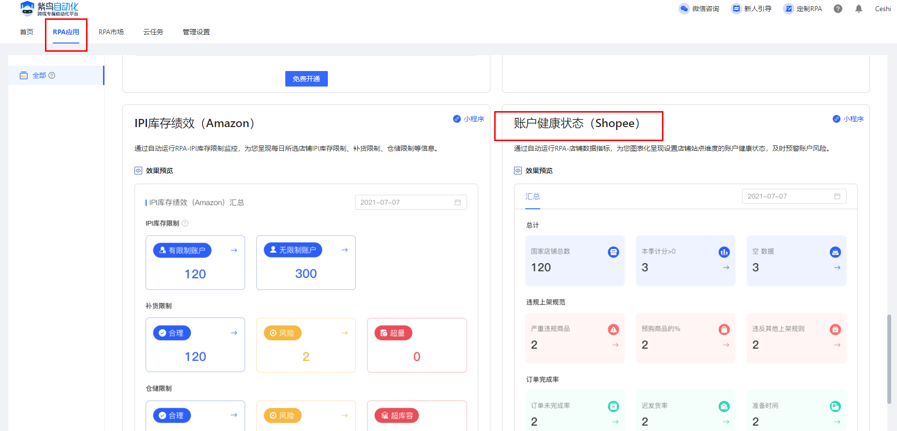Open Ceshi user account menu
This screenshot has width=897, height=431.
883,9
